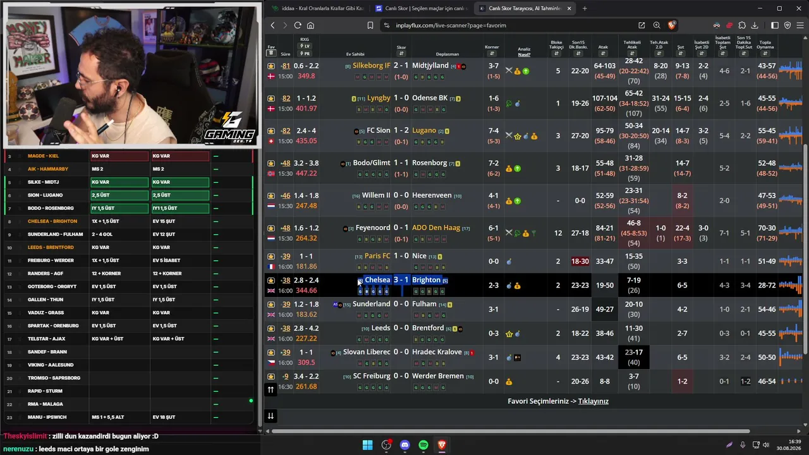Open the zoom magnifier in address bar

[x=657, y=25]
